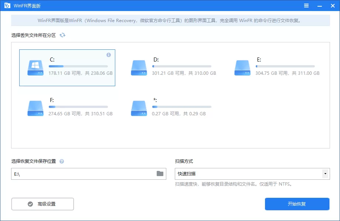
Task: Open help for recovery save location
Action: pyautogui.click(x=62, y=161)
